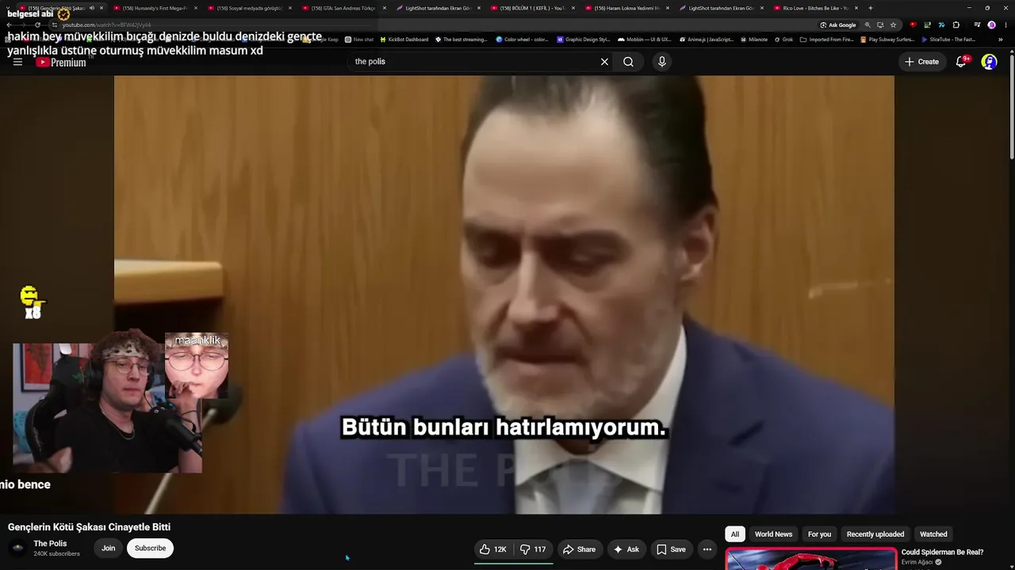Open the Milanote bookmark
Screen dimensions: 1015x570
754,40
